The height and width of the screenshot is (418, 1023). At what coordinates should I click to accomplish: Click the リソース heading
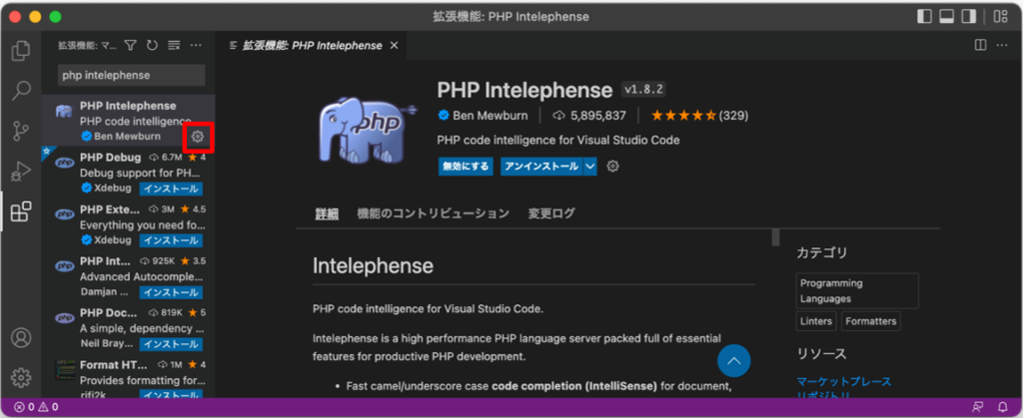pyautogui.click(x=821, y=354)
